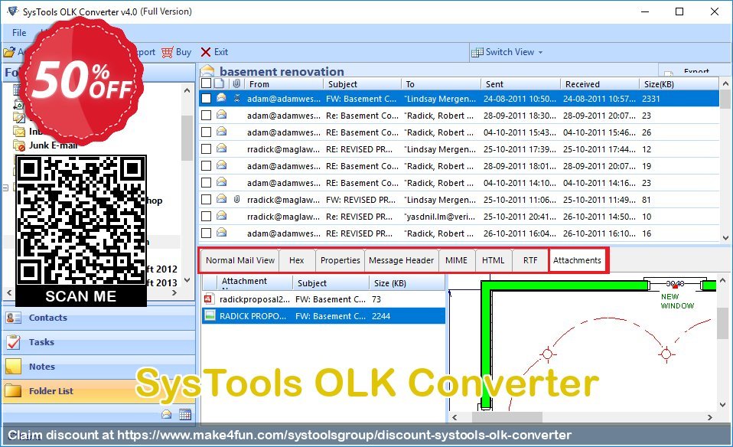Click the Notes yellow icon
The height and width of the screenshot is (447, 733).
[x=13, y=367]
